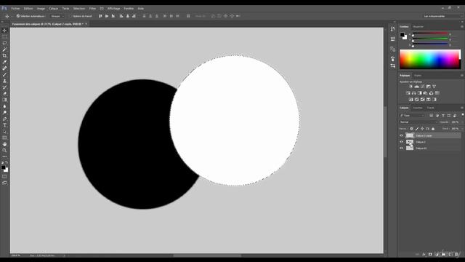Image resolution: width=465 pixels, height=262 pixels.
Task: Toggle layer filtering switch in Calques panel
Action: (x=462, y=115)
